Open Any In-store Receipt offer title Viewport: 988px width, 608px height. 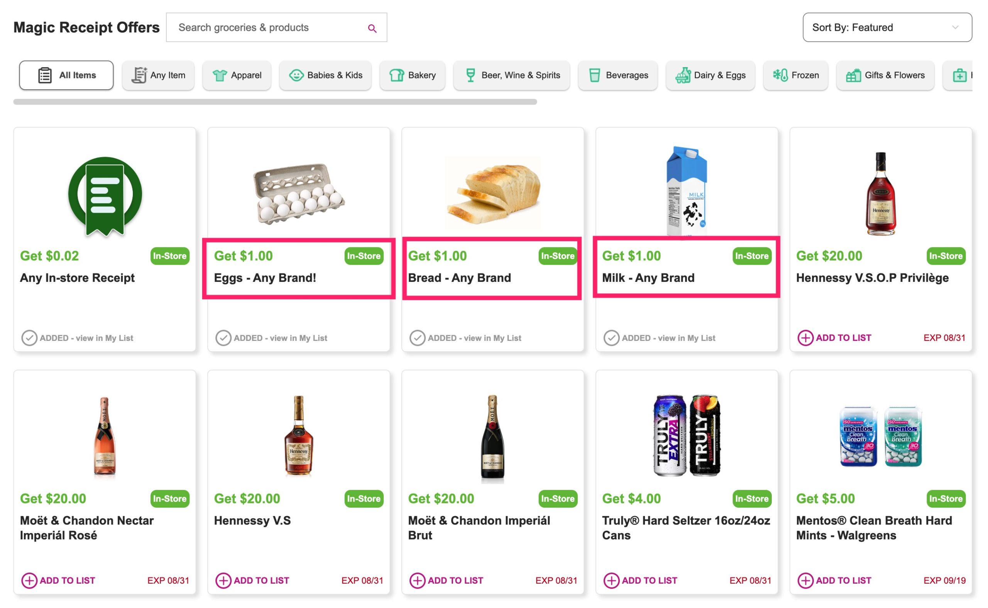click(77, 278)
